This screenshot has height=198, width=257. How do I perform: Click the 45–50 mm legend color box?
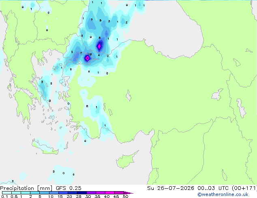pos(119,193)
